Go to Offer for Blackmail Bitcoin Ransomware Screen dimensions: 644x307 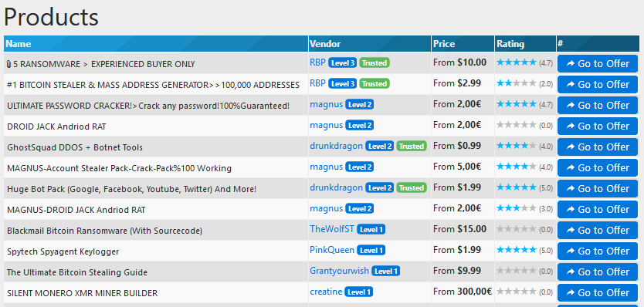(597, 230)
